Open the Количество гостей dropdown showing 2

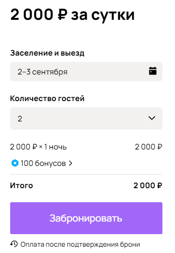point(86,119)
